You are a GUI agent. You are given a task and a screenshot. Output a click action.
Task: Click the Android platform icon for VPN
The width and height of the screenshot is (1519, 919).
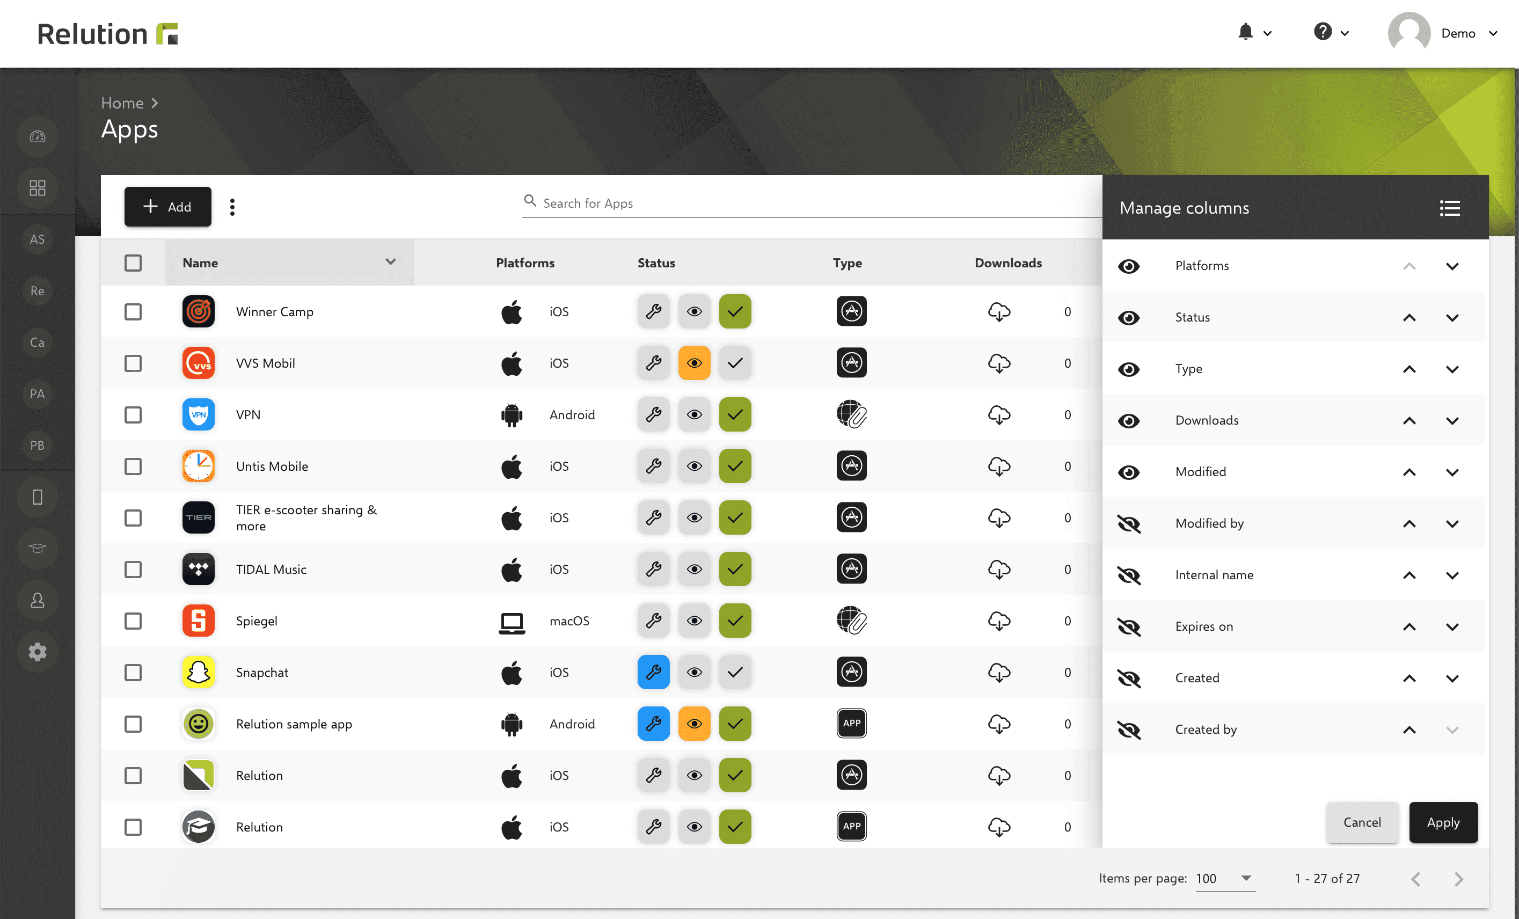[x=512, y=414]
